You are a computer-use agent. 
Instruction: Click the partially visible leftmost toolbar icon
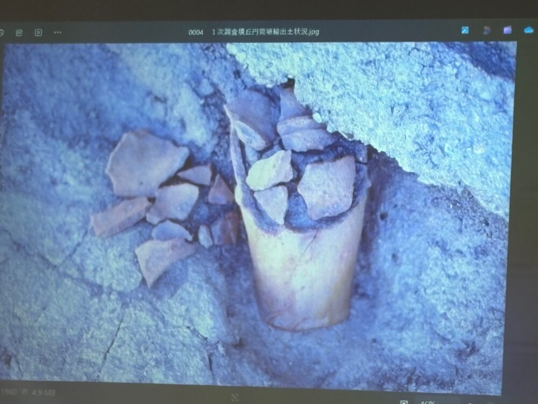pos(2,33)
